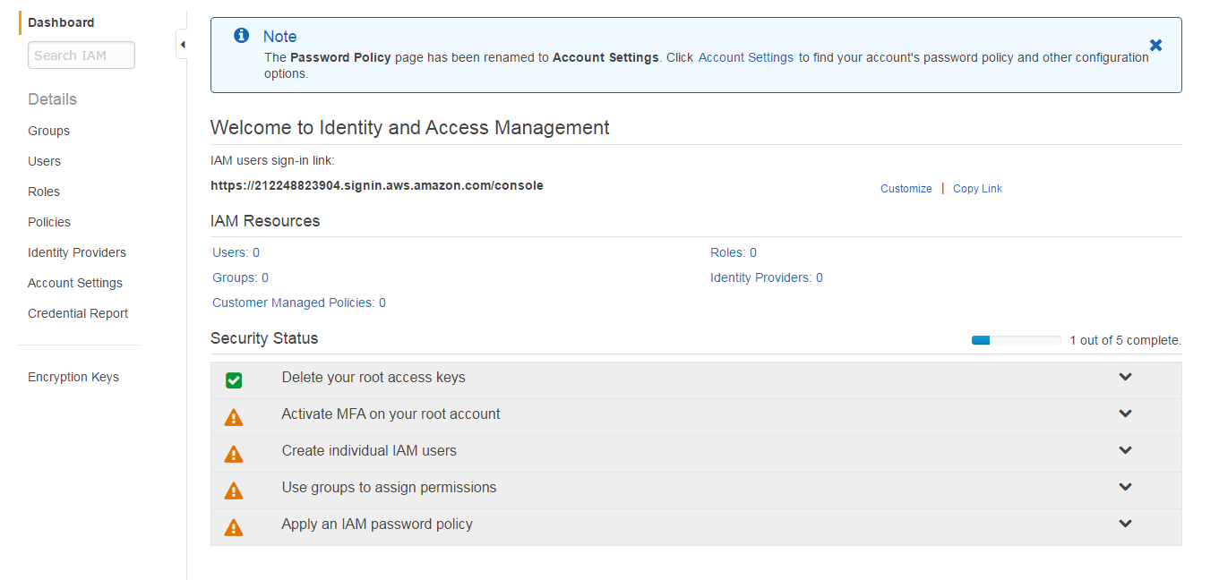The width and height of the screenshot is (1219, 580).
Task: Open the Users: 0 resource link
Action: pyautogui.click(x=236, y=252)
